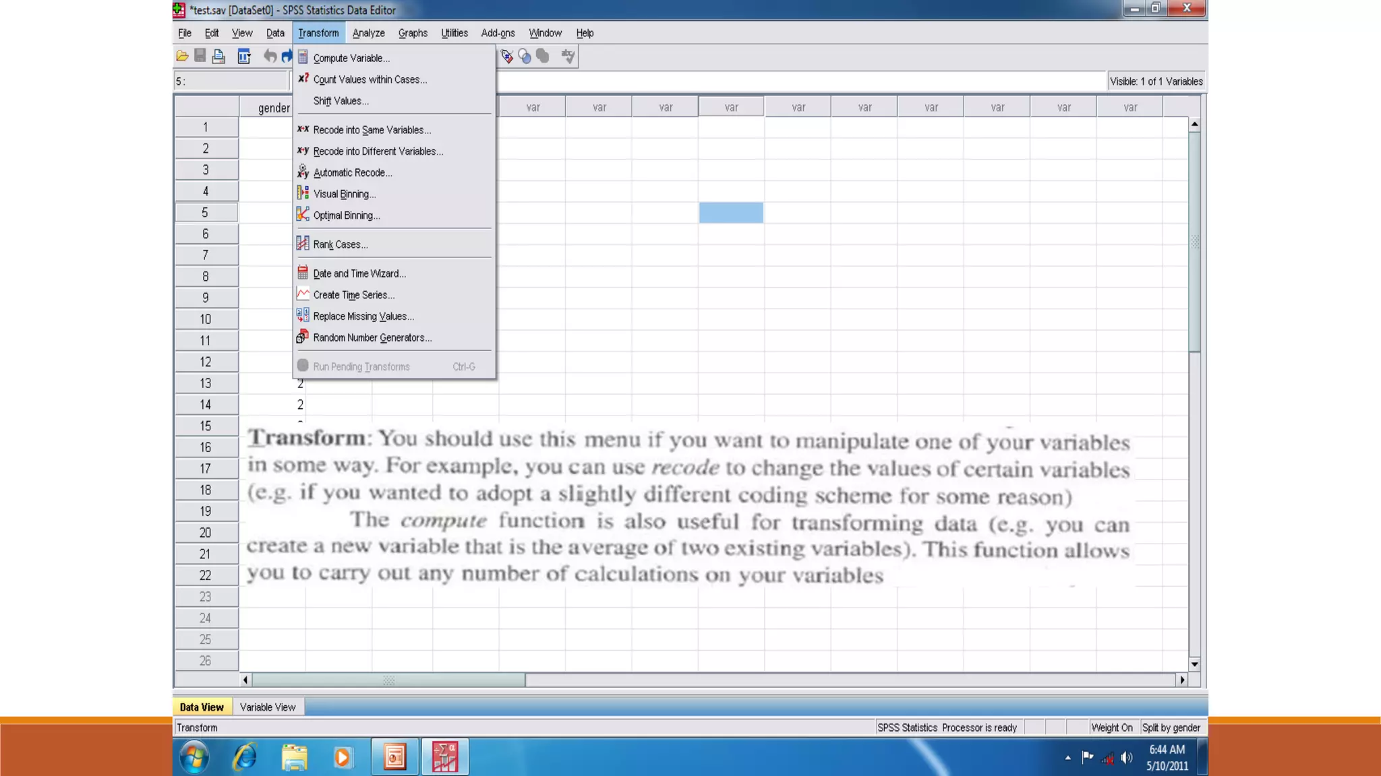Click the Undo arrow in the toolbar
Screen dimensions: 1381x776
coord(270,57)
